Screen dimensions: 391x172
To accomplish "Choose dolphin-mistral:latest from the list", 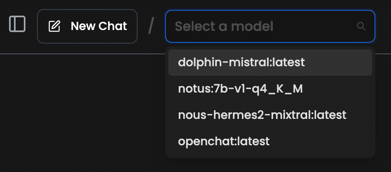I will pyautogui.click(x=270, y=63).
